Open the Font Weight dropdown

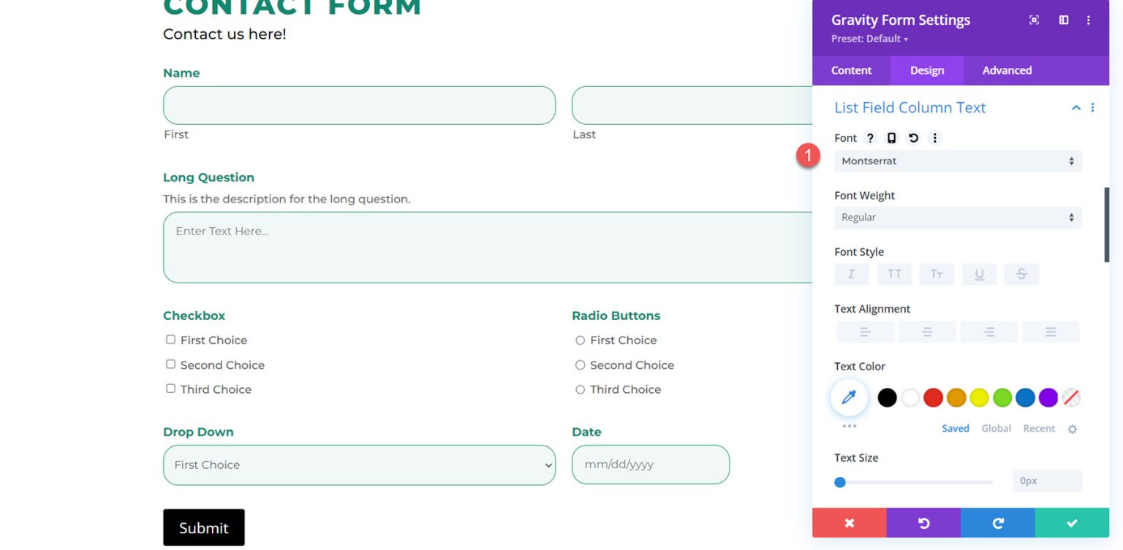pos(958,217)
